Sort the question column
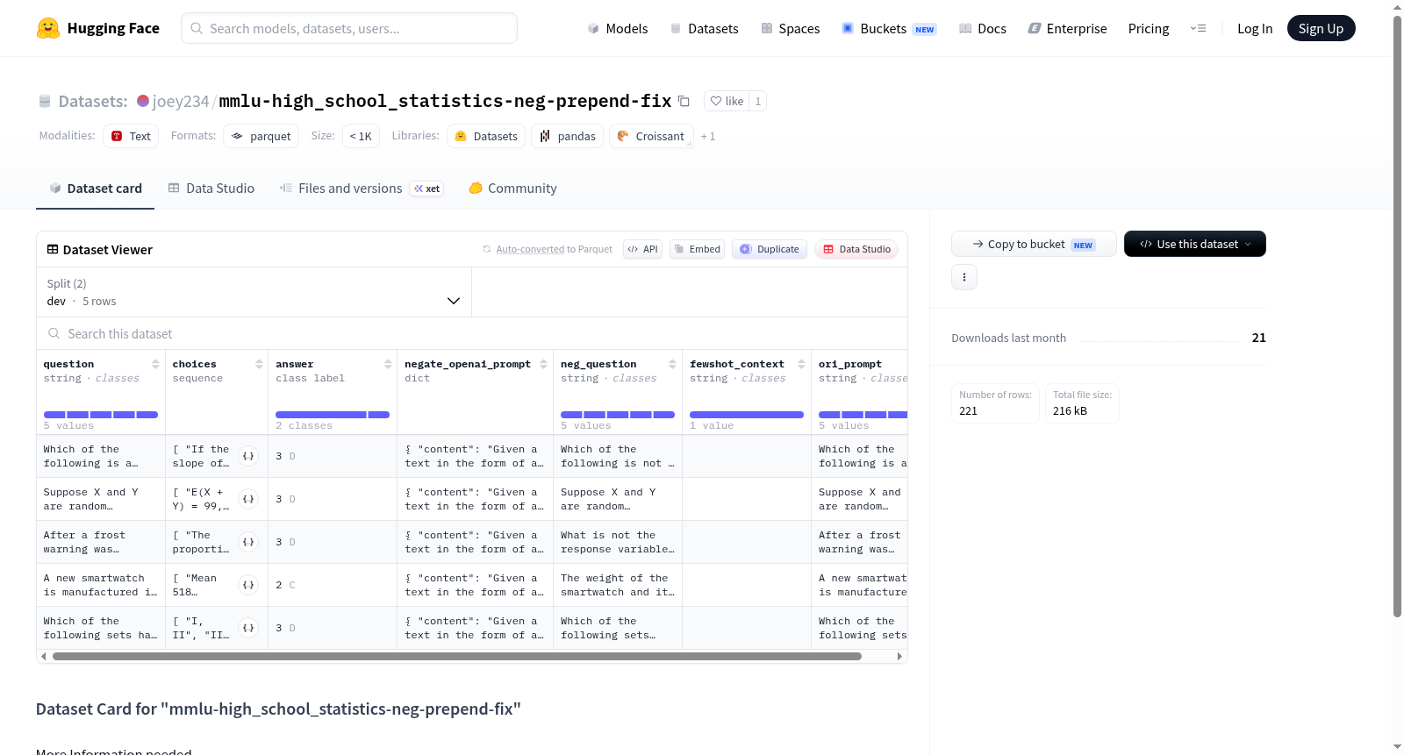The height and width of the screenshot is (755, 1404). coord(155,364)
